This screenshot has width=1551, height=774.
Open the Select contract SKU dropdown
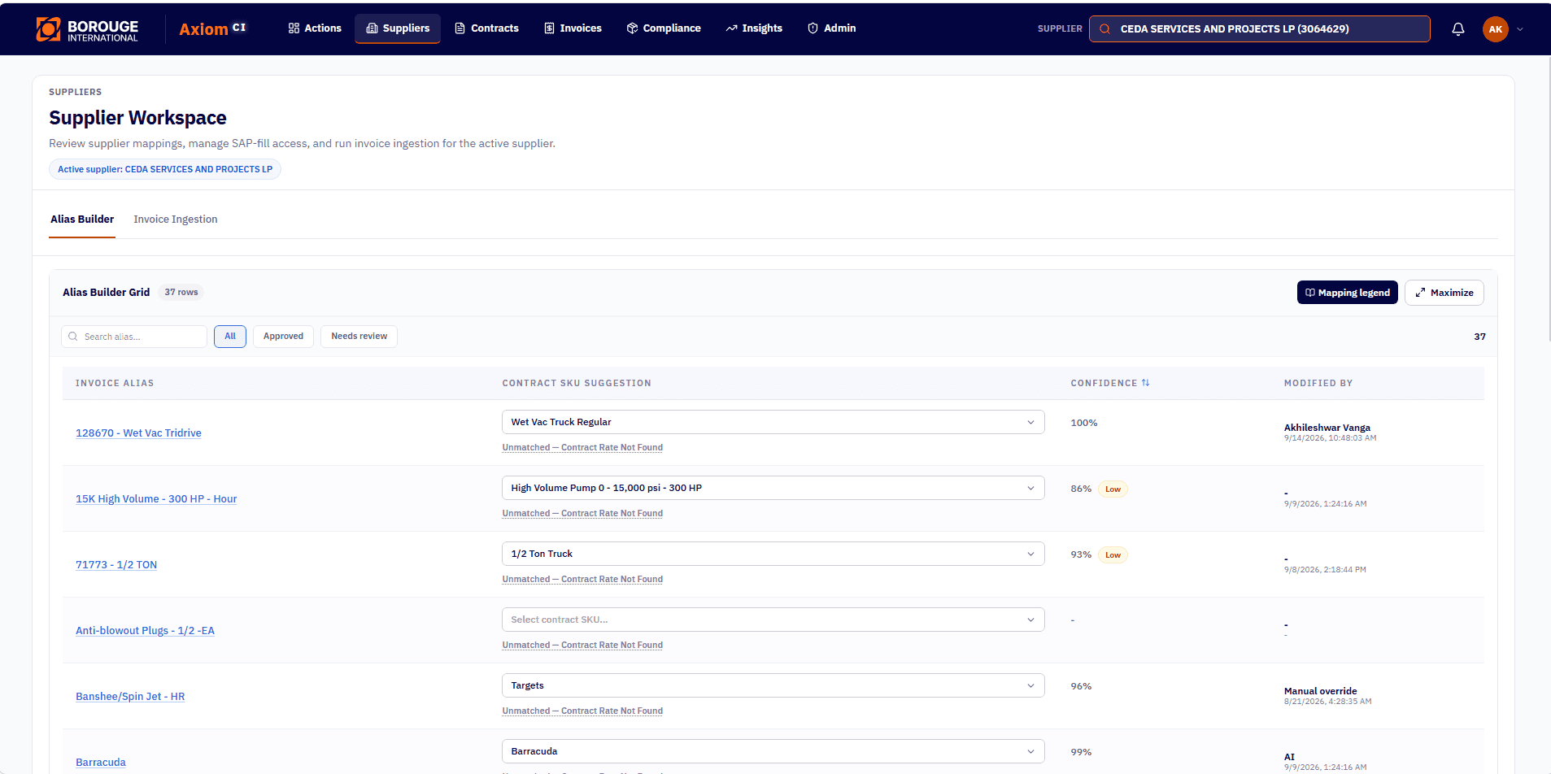[773, 620]
